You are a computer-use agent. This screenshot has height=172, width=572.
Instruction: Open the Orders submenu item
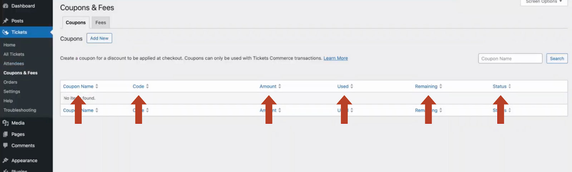tap(10, 82)
